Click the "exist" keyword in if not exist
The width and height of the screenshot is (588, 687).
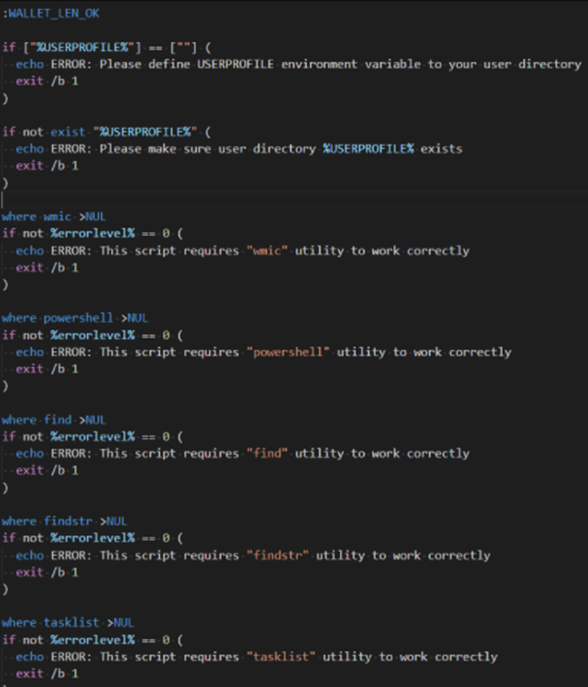pyautogui.click(x=68, y=132)
